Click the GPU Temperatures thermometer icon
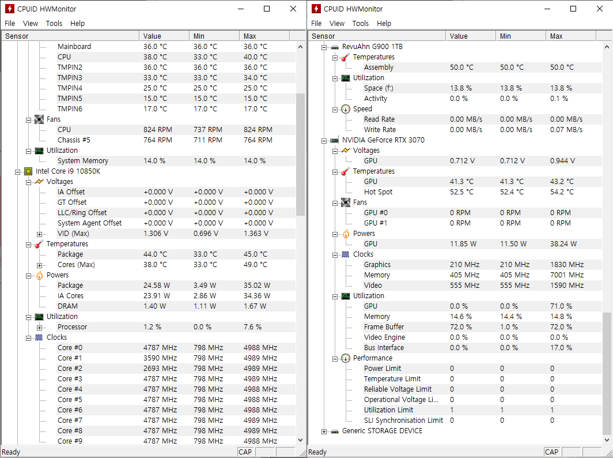This screenshot has height=458, width=613. point(346,171)
